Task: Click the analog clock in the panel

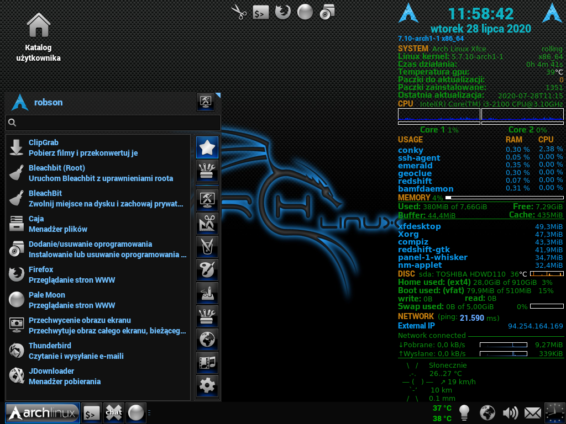Action: (554, 413)
